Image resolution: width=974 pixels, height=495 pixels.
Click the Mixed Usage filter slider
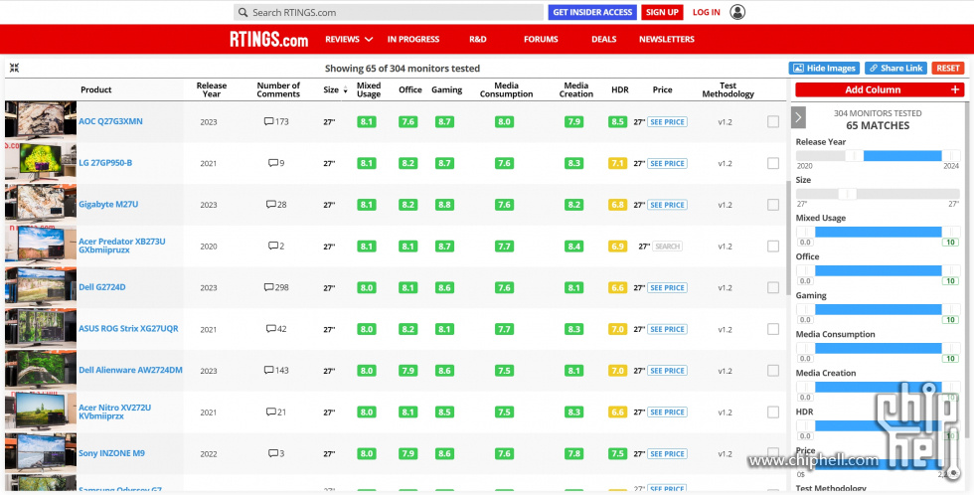point(878,233)
